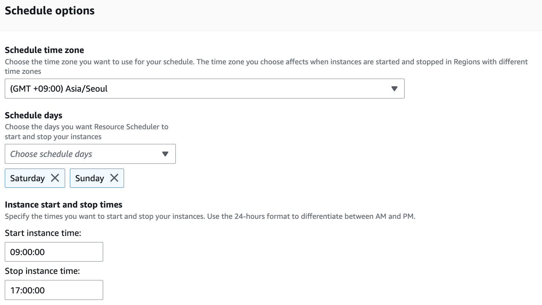The width and height of the screenshot is (542, 305).
Task: Click the Stop instance time label
Action: (x=42, y=271)
